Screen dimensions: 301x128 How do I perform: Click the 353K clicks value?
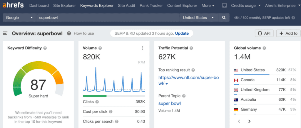[140, 102]
